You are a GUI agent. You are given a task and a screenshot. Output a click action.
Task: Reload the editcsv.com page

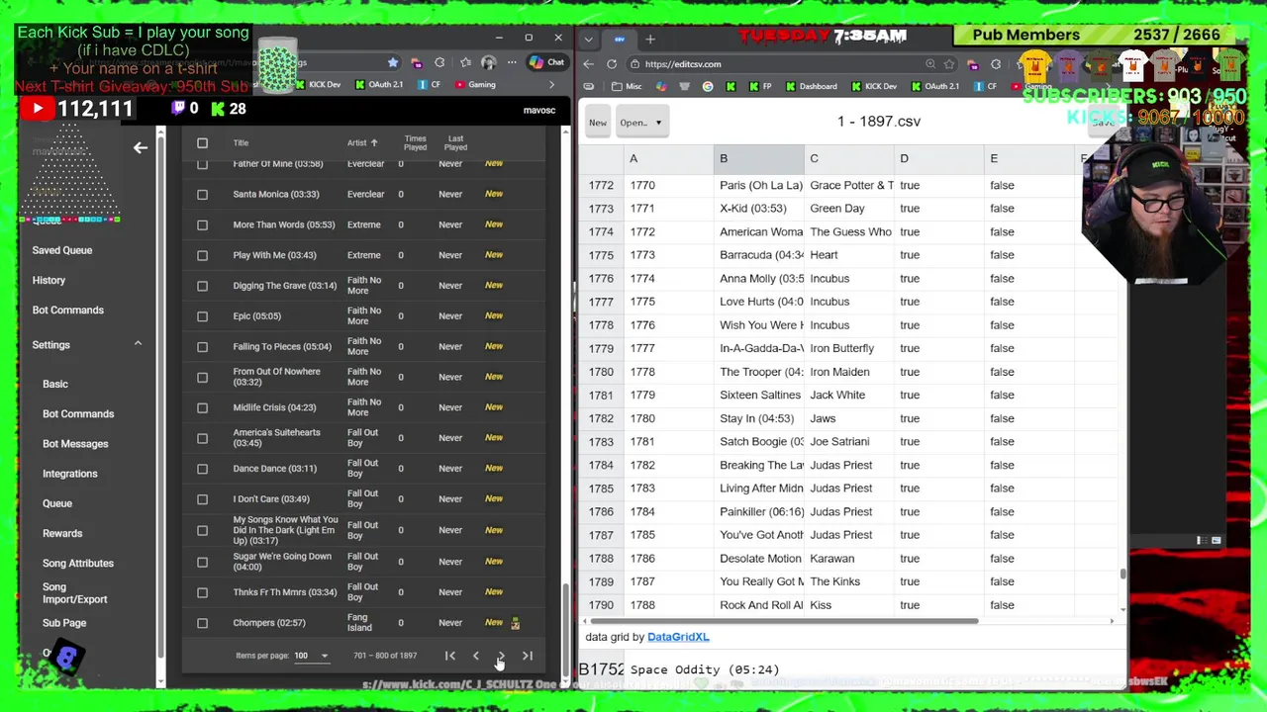[x=612, y=64]
